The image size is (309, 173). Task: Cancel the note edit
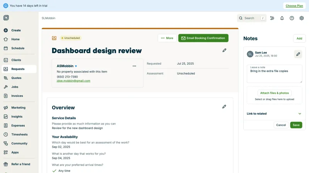tap(281, 125)
